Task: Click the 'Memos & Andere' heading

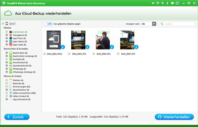Action: (x=13, y=76)
